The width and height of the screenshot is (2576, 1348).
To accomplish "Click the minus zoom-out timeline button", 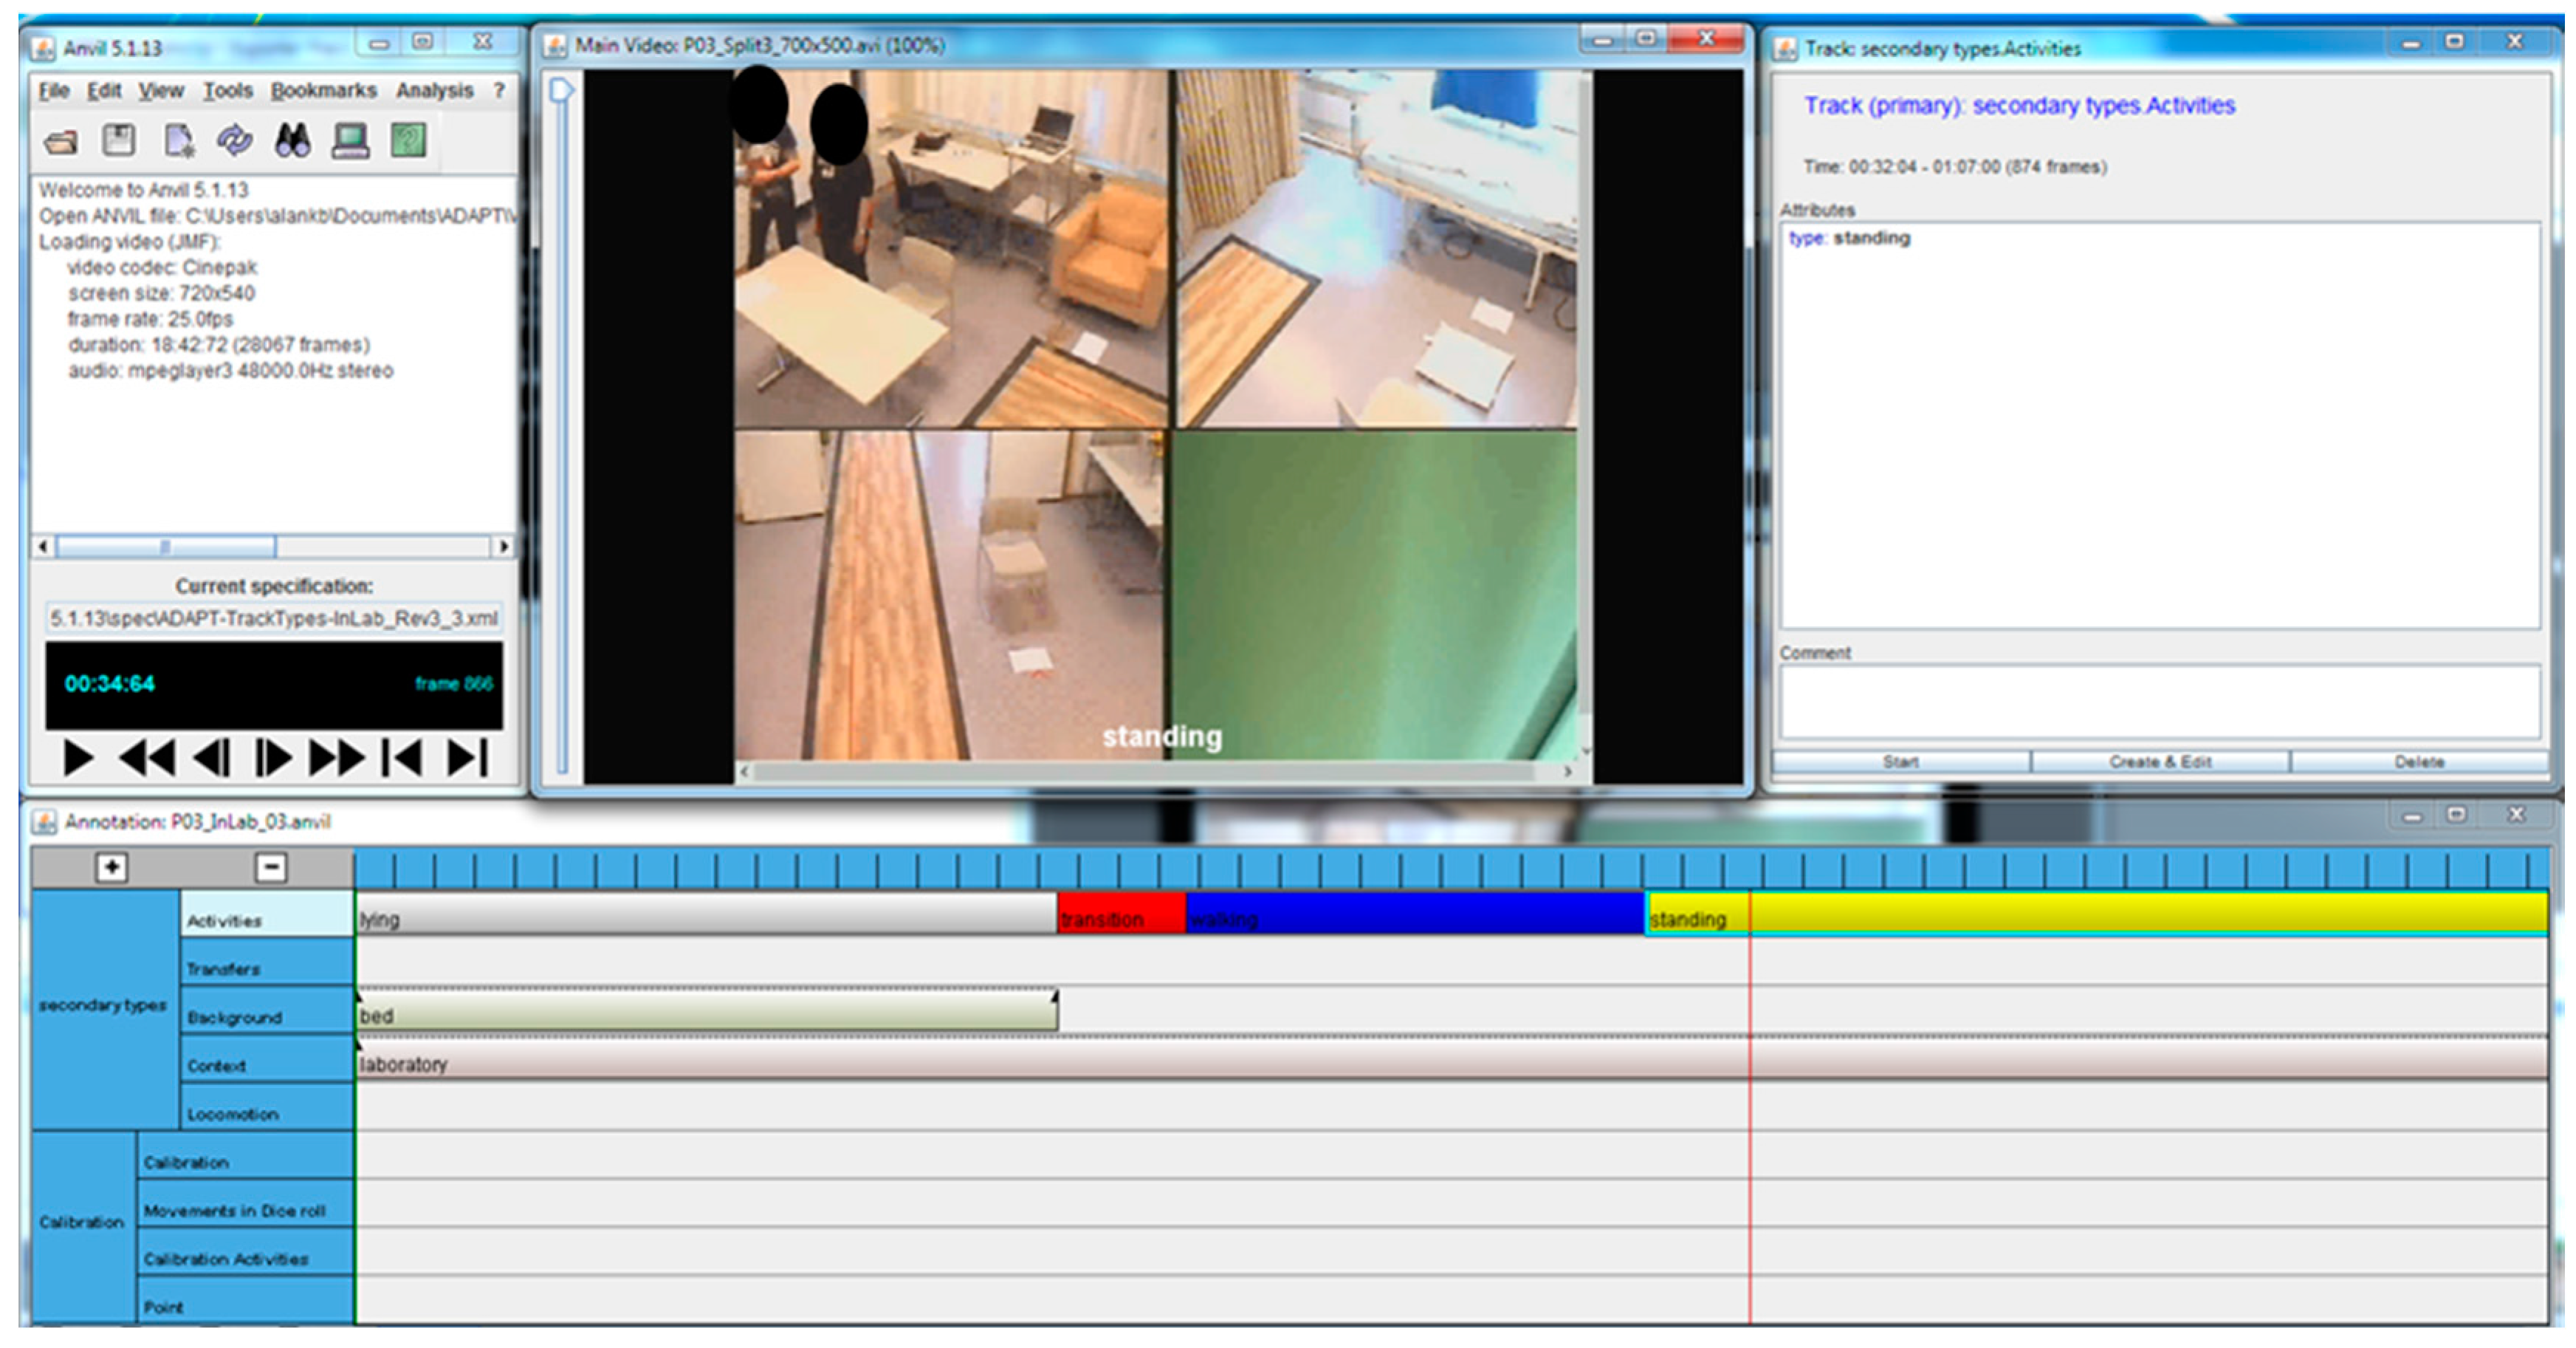I will pyautogui.click(x=270, y=866).
